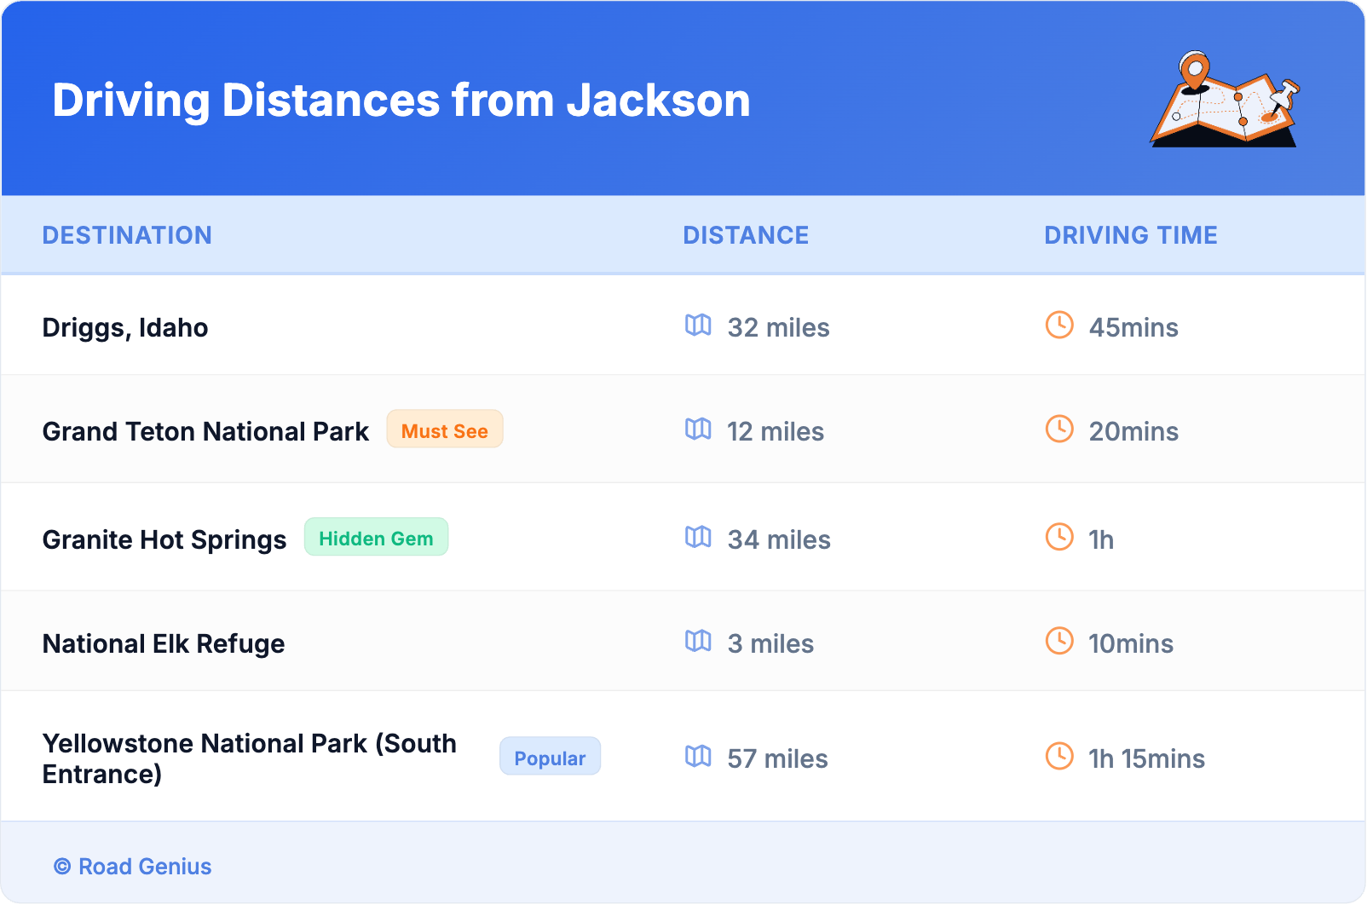Click the Popular badge
Viewport: 1367px width, 905px height.
(x=550, y=758)
